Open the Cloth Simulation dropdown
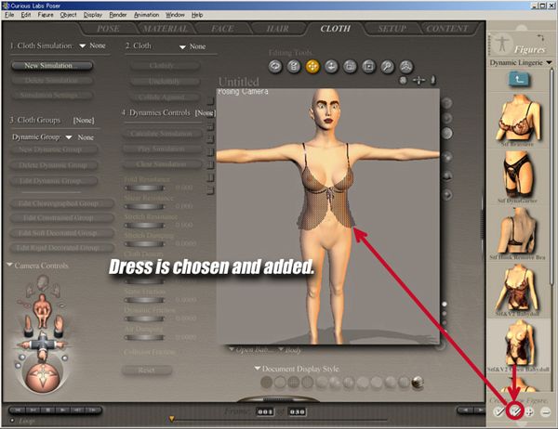Viewport: 558px width, 429px height. (x=83, y=45)
